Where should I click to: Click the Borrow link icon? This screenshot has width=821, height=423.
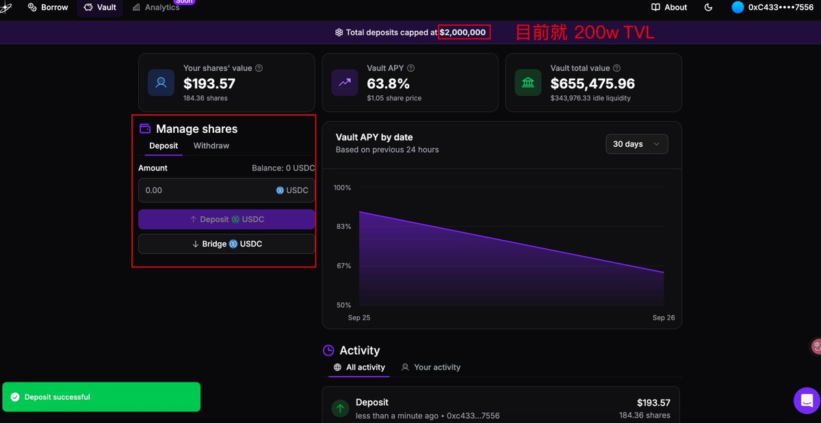(32, 8)
